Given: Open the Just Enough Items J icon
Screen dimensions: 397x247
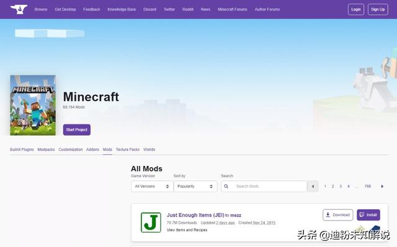Looking at the screenshot, I should click(x=151, y=222).
